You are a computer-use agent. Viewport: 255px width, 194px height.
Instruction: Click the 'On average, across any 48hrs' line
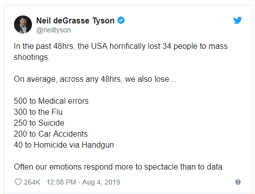[95, 79]
